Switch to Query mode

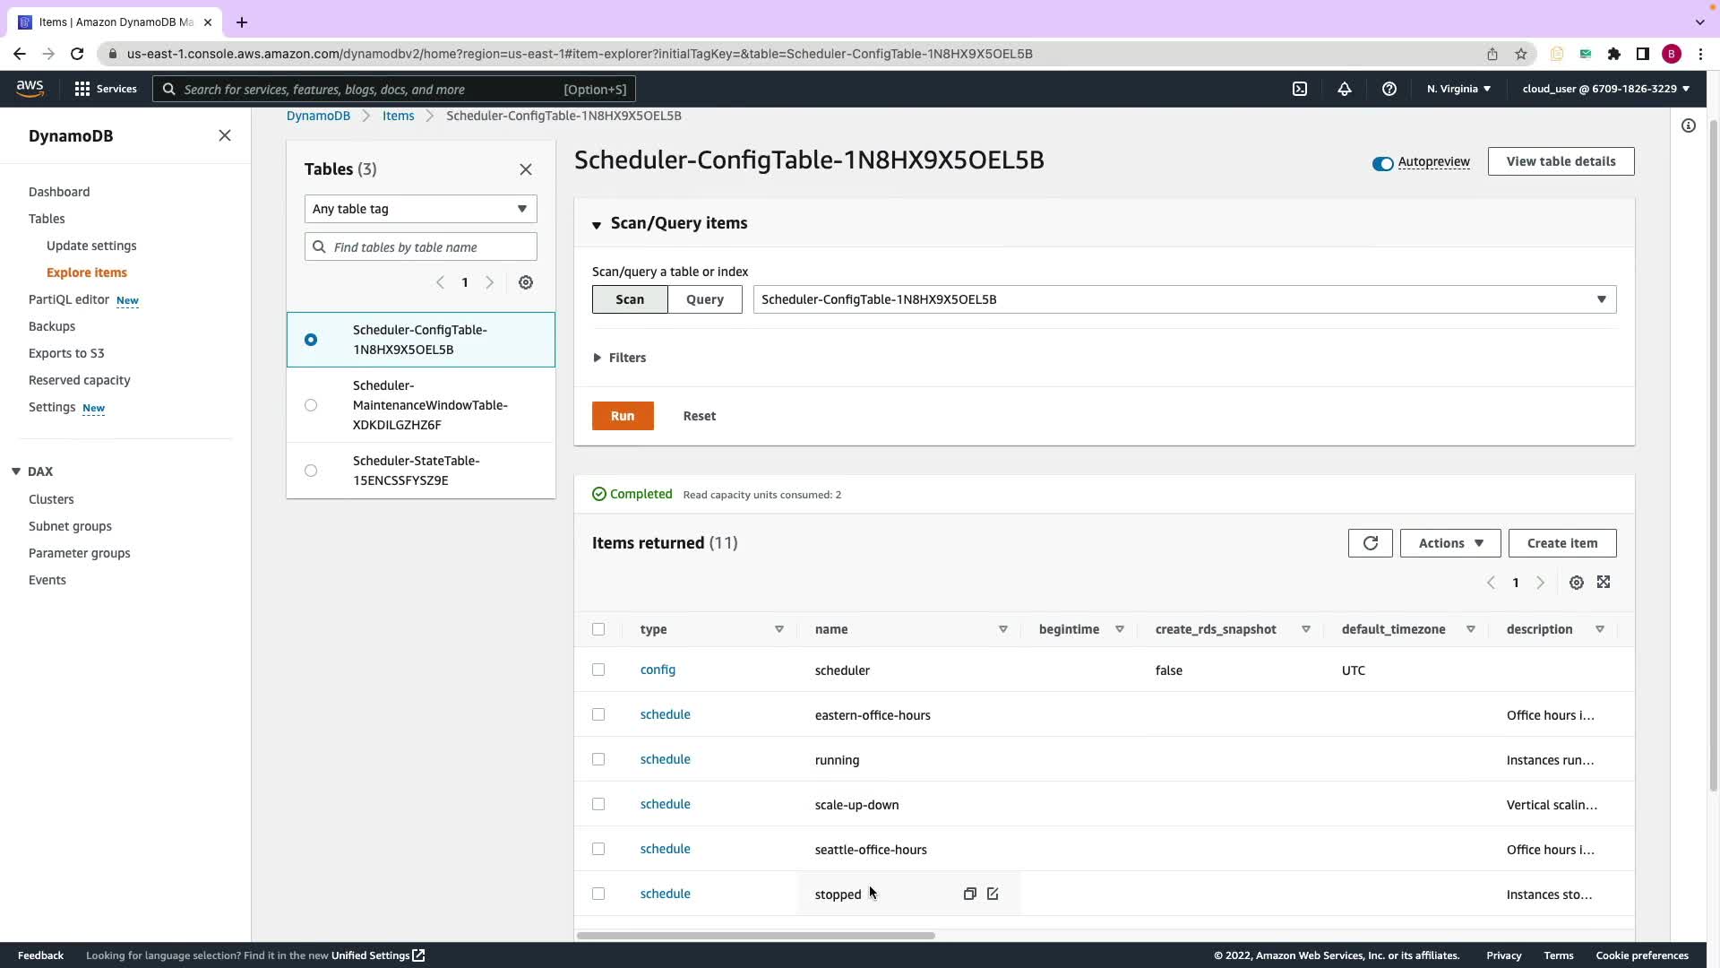click(x=704, y=299)
